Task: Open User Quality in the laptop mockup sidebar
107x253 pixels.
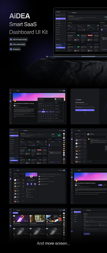Action: point(59,25)
